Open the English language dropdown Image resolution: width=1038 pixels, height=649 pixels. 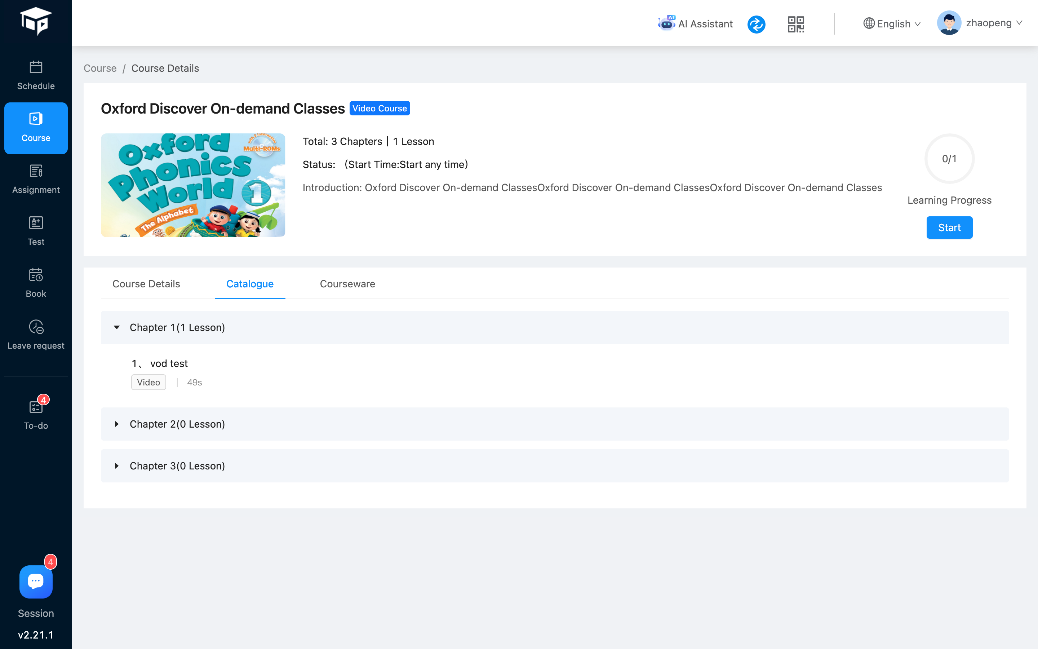[892, 23]
